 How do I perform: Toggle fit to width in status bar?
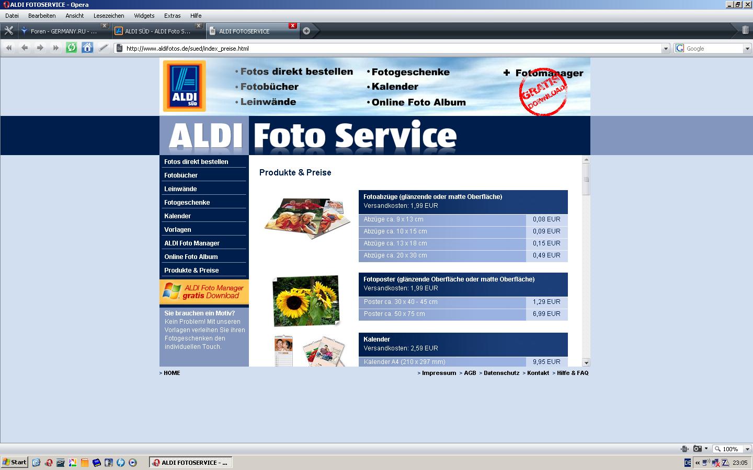685,449
